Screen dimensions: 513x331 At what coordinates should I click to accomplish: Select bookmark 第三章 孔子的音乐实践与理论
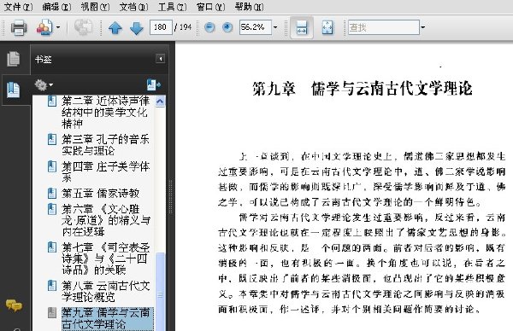(x=105, y=145)
